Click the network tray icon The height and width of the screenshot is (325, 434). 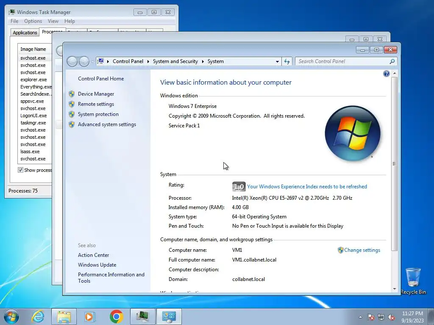pos(381,317)
